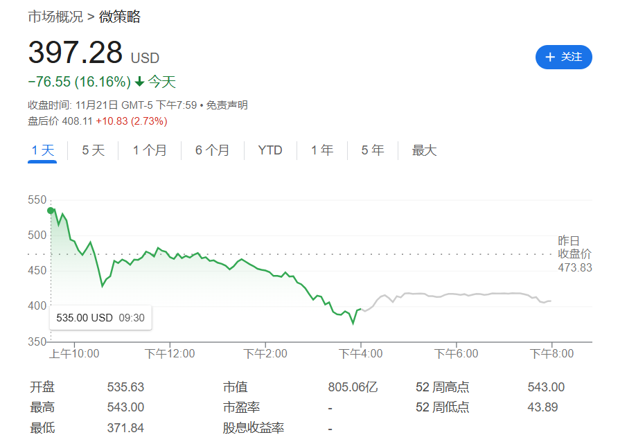Click the 最高 value 543.00
Viewport: 627px width, 444px height.
[125, 407]
